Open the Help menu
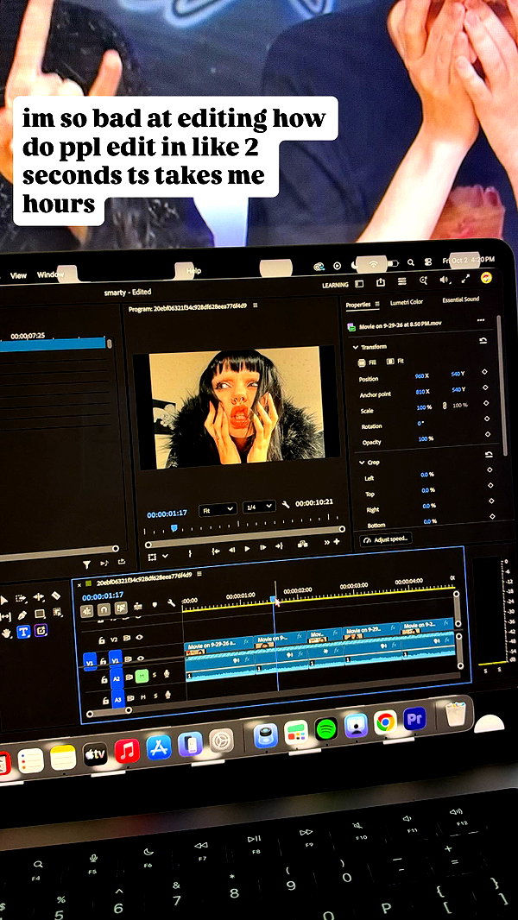 (x=193, y=270)
